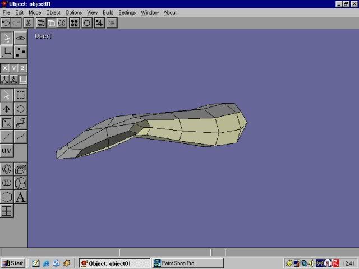This screenshot has height=269, width=359.
Task: Click the sphere primitive icon
Action: coord(7,169)
